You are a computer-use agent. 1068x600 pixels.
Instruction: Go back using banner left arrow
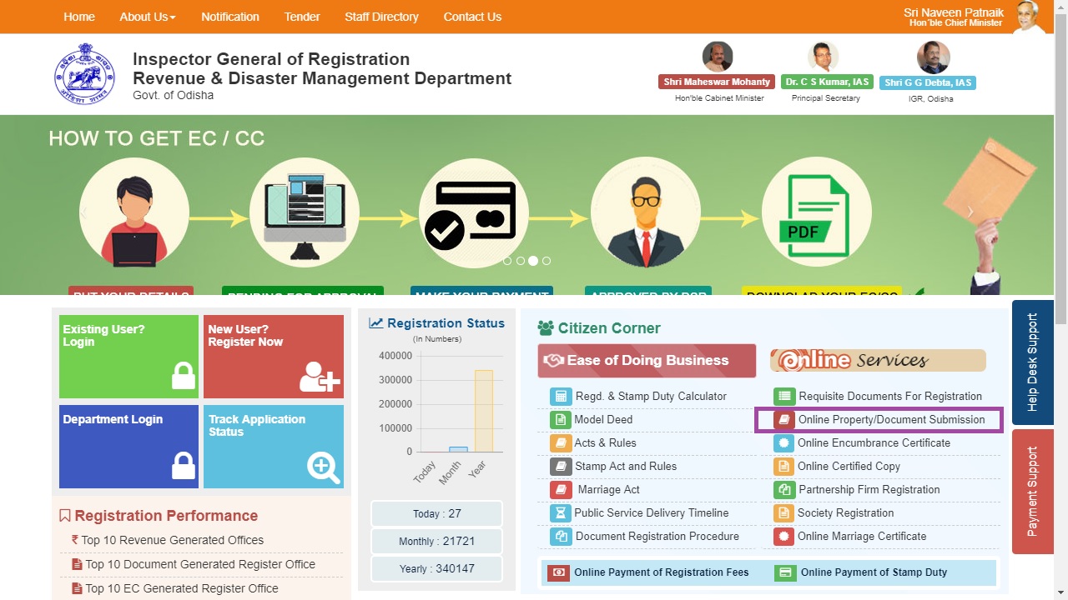(x=83, y=212)
